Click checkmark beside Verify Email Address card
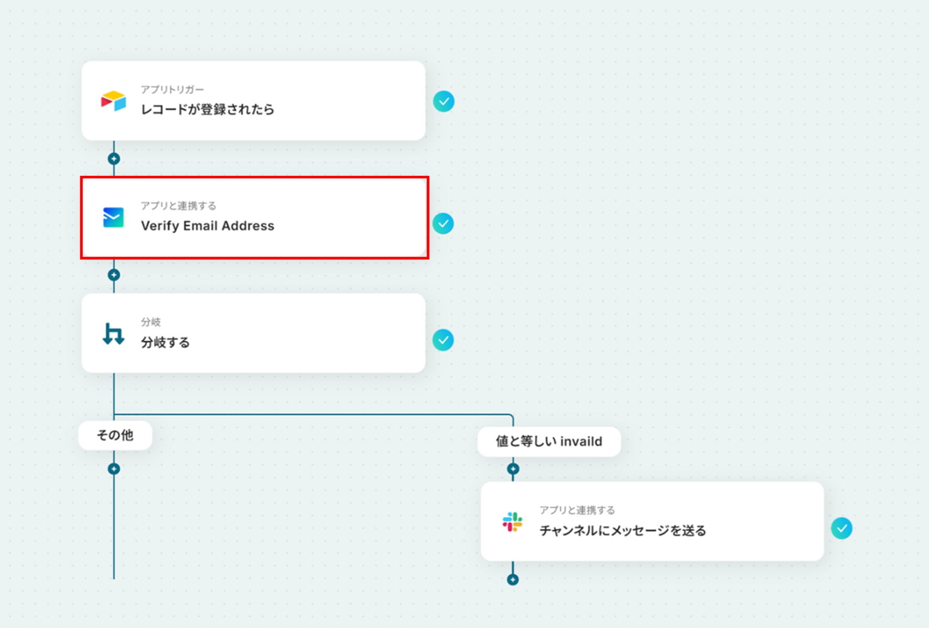The image size is (929, 628). [443, 223]
